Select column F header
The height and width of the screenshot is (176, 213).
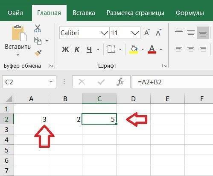[x=199, y=98]
